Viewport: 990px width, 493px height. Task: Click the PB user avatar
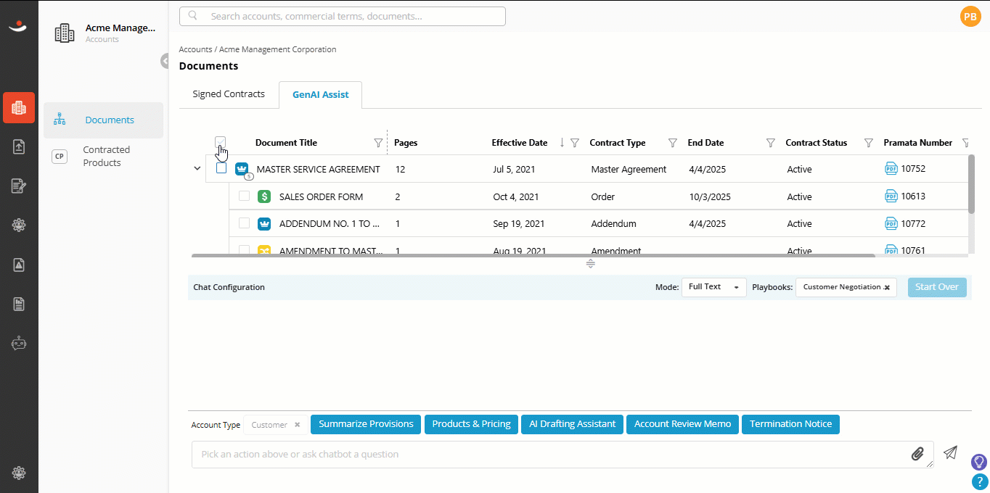point(970,16)
